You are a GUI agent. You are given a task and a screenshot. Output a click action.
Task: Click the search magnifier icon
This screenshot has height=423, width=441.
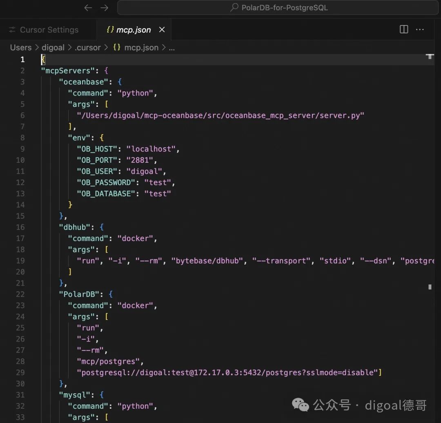click(x=234, y=8)
